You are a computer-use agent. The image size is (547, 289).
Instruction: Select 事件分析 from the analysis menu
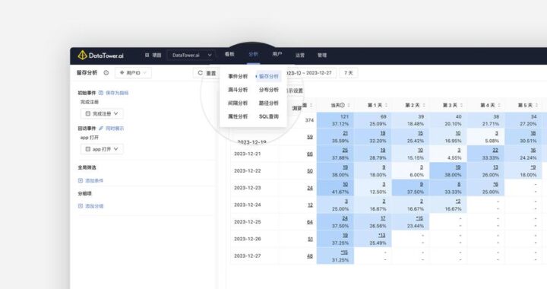click(238, 76)
